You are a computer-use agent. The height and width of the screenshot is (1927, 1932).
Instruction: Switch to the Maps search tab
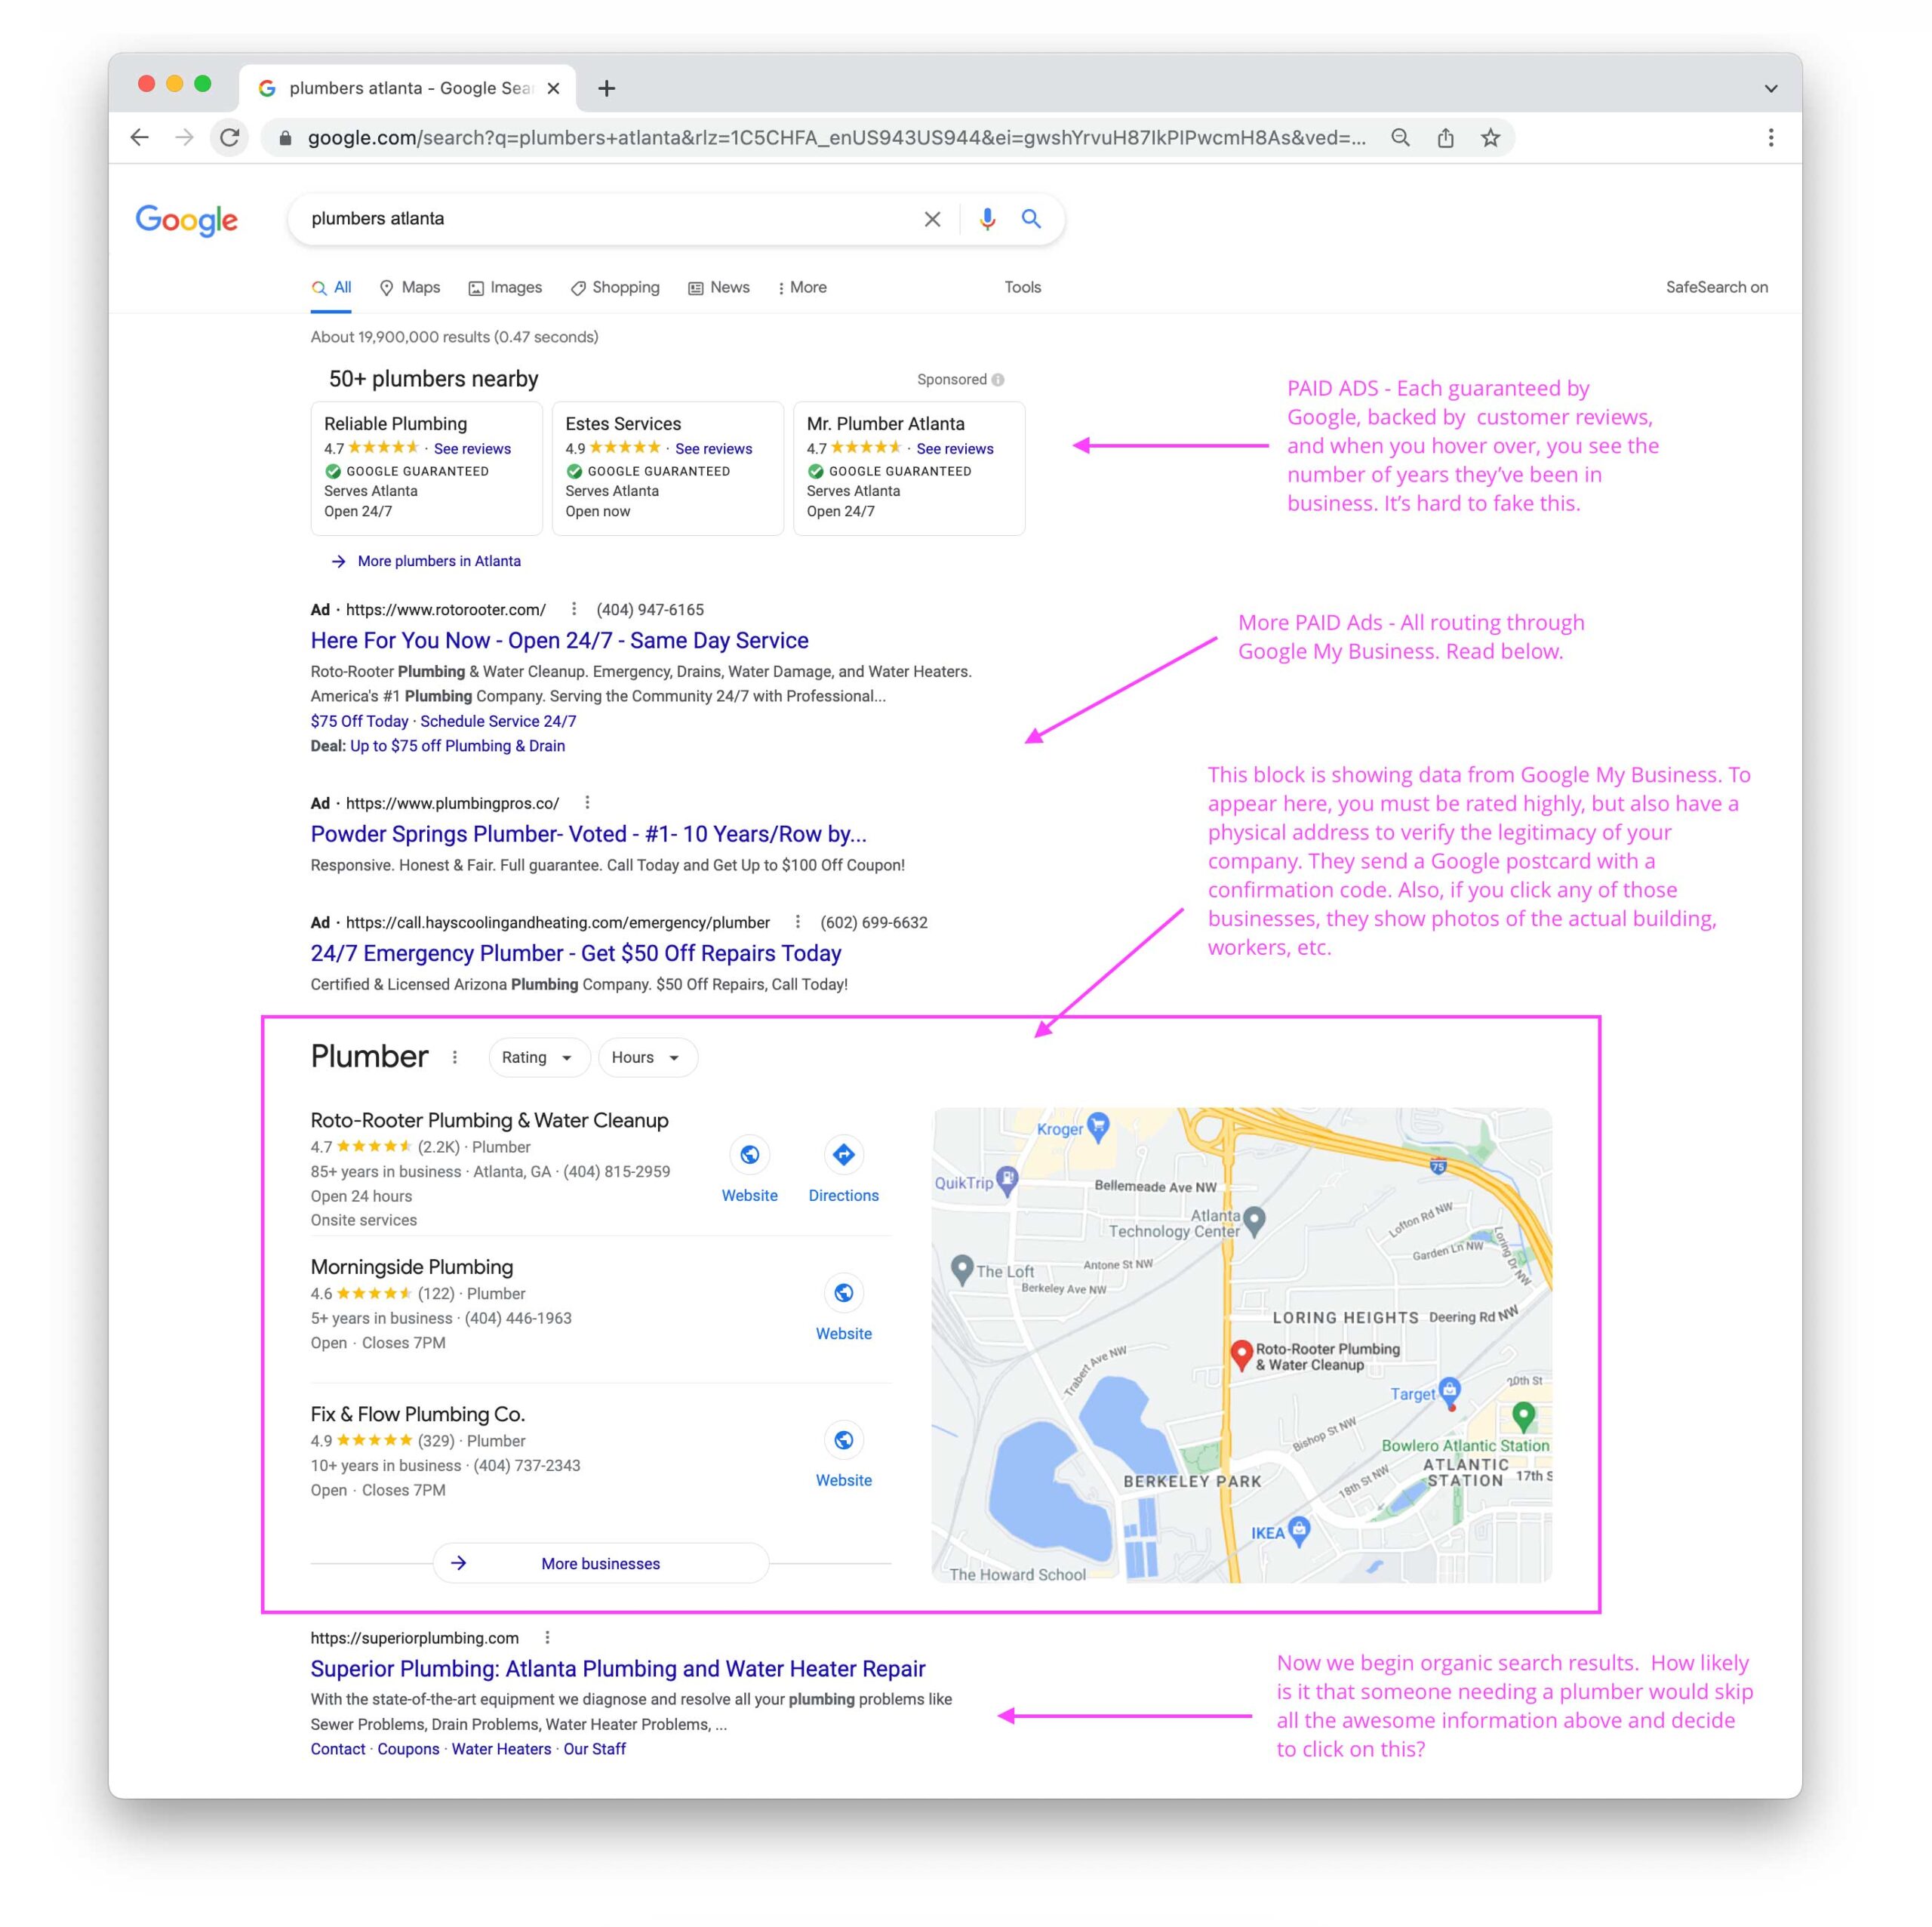pyautogui.click(x=410, y=288)
